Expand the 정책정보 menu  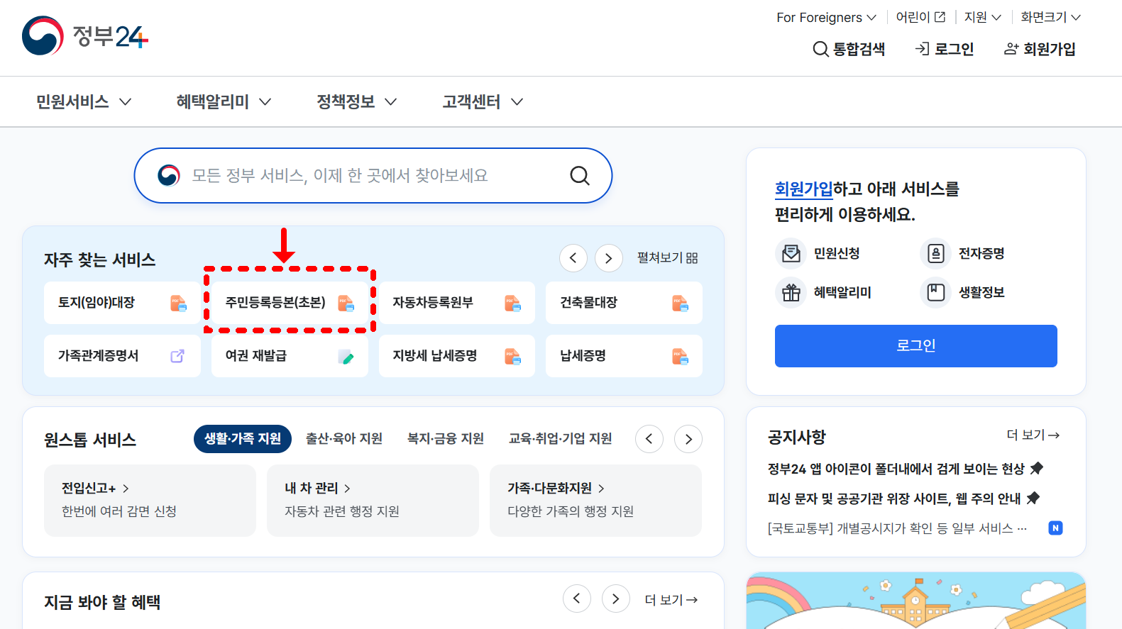pos(356,102)
